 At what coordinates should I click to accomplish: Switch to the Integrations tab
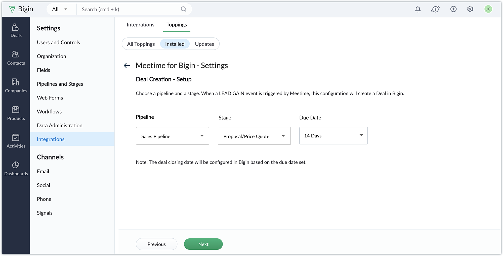coord(140,25)
